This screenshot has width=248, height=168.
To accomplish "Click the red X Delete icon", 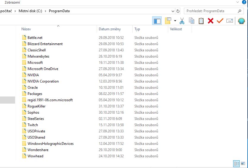I will 211,21.
